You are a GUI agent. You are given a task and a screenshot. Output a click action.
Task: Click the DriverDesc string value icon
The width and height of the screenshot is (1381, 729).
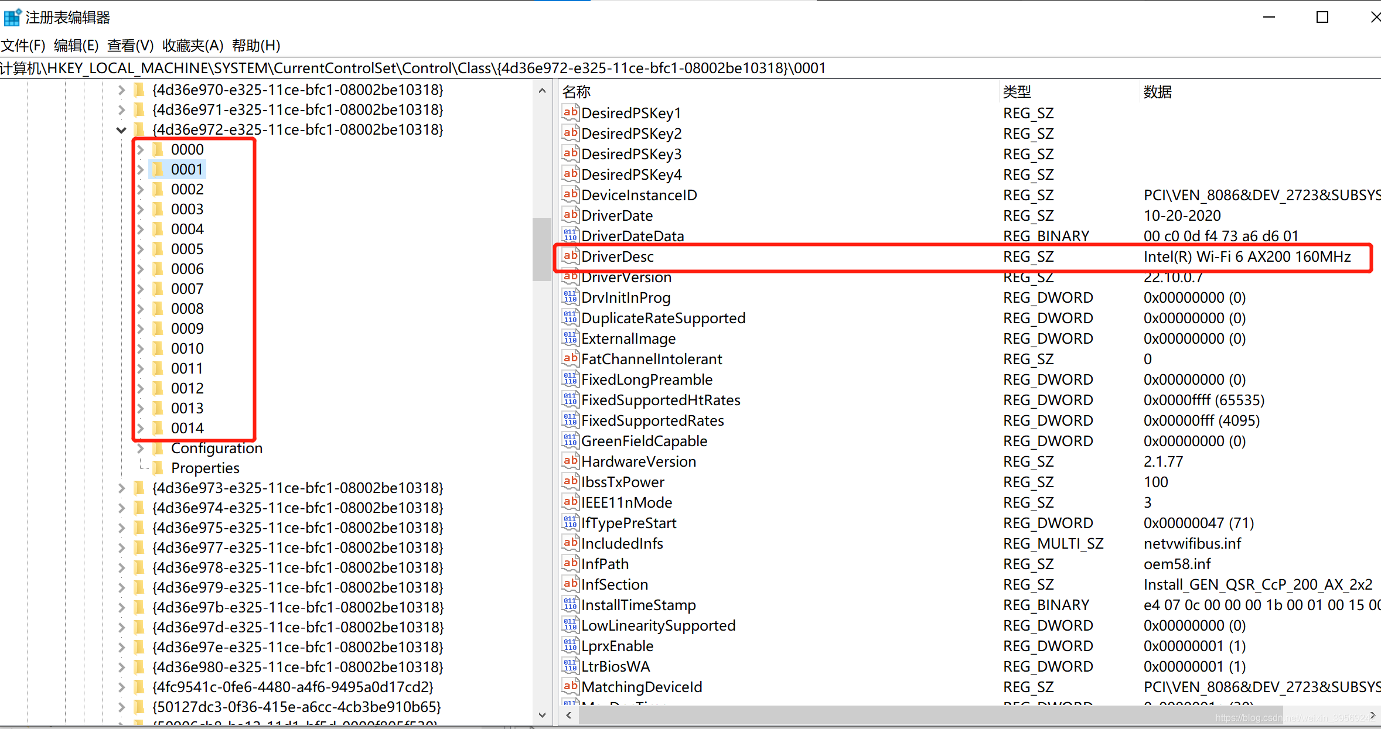point(570,256)
